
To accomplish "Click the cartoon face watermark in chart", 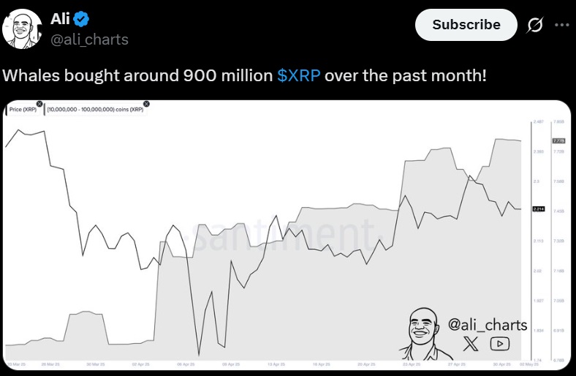I will point(424,334).
